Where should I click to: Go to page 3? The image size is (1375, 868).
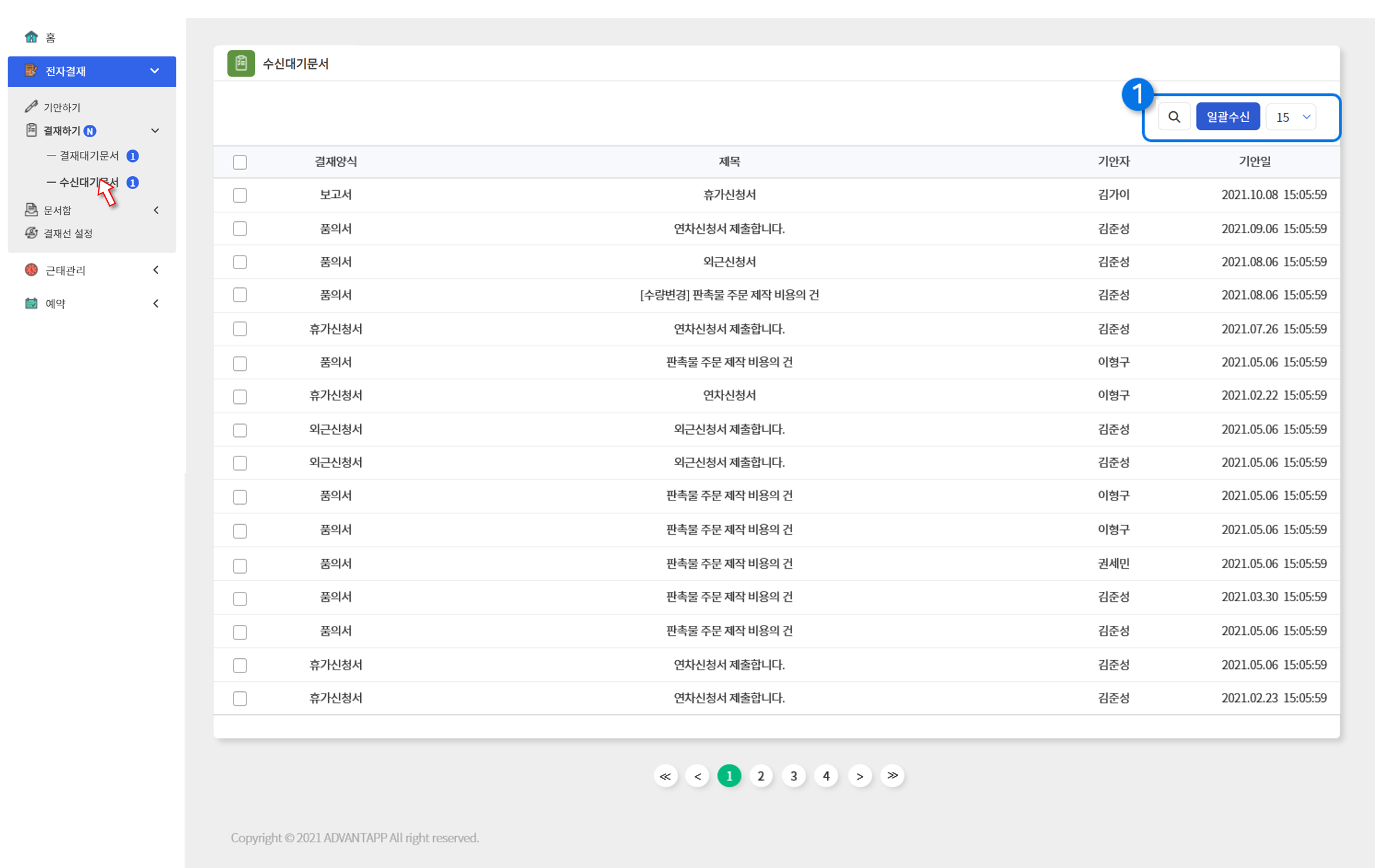(793, 776)
